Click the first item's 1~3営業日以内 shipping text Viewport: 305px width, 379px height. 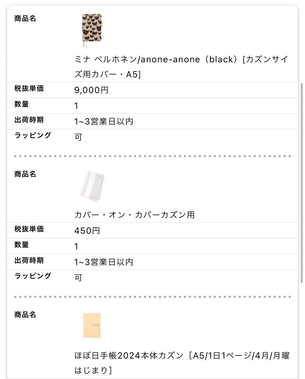(x=104, y=121)
